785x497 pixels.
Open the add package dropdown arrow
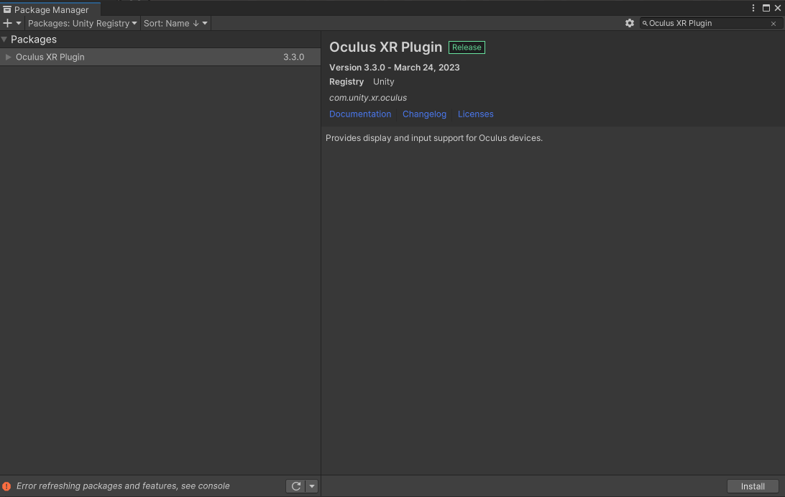(19, 23)
